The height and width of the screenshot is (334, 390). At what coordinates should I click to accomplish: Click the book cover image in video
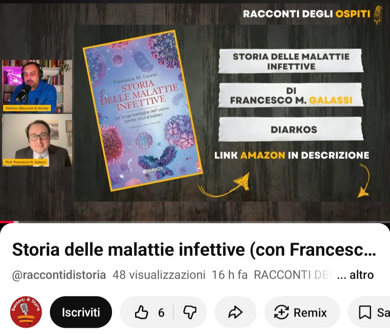(143, 110)
